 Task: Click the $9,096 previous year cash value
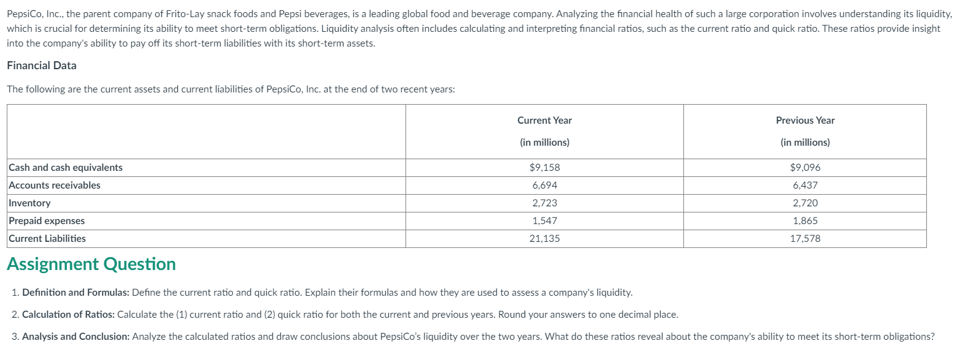point(805,168)
